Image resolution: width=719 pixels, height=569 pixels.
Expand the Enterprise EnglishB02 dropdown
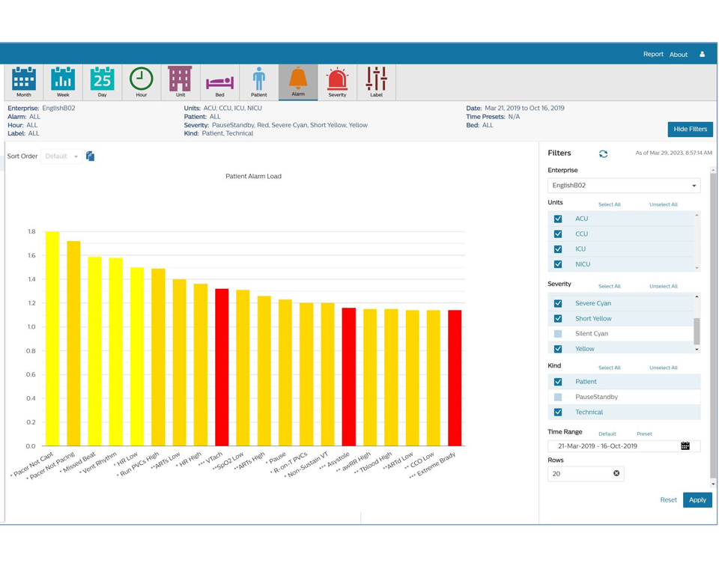pyautogui.click(x=623, y=186)
